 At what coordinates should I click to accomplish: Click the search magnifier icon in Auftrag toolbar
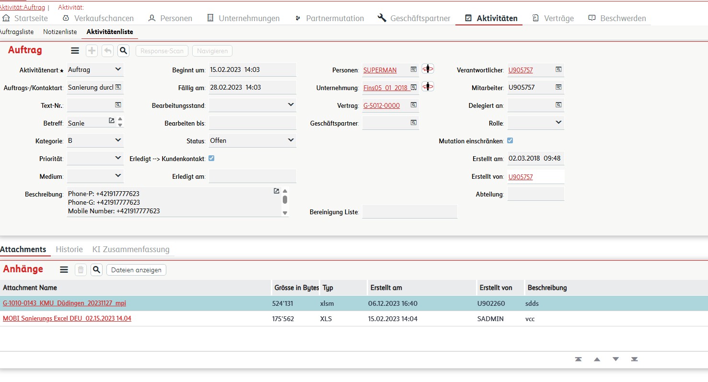tap(123, 51)
